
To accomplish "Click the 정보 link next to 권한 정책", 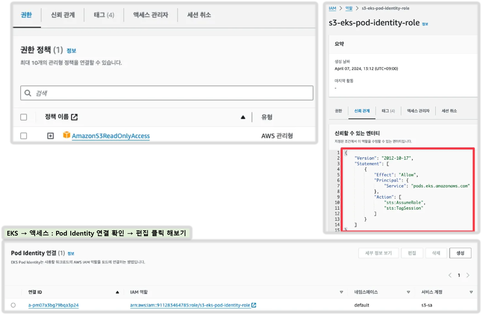I will [71, 51].
